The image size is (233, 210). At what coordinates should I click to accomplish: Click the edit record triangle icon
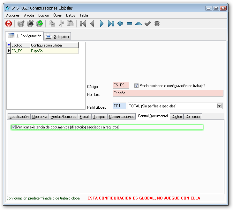pos(139,24)
